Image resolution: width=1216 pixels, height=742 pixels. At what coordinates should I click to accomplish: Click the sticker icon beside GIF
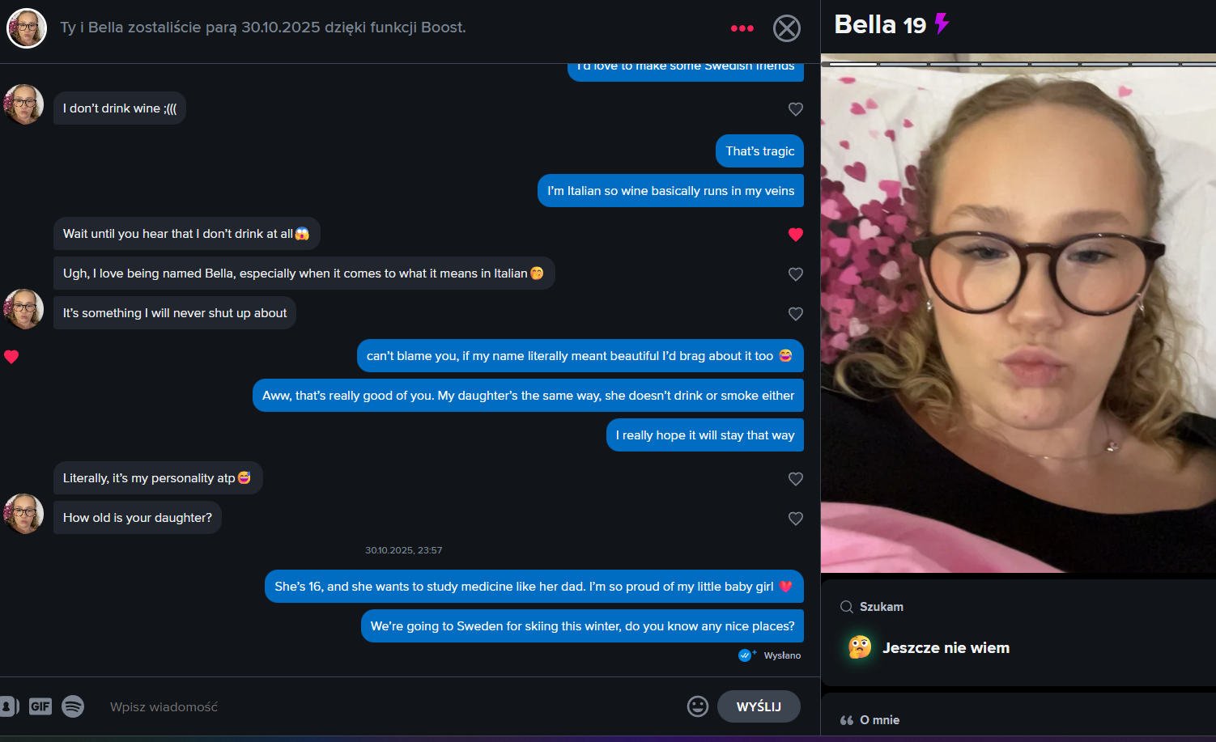[8, 706]
